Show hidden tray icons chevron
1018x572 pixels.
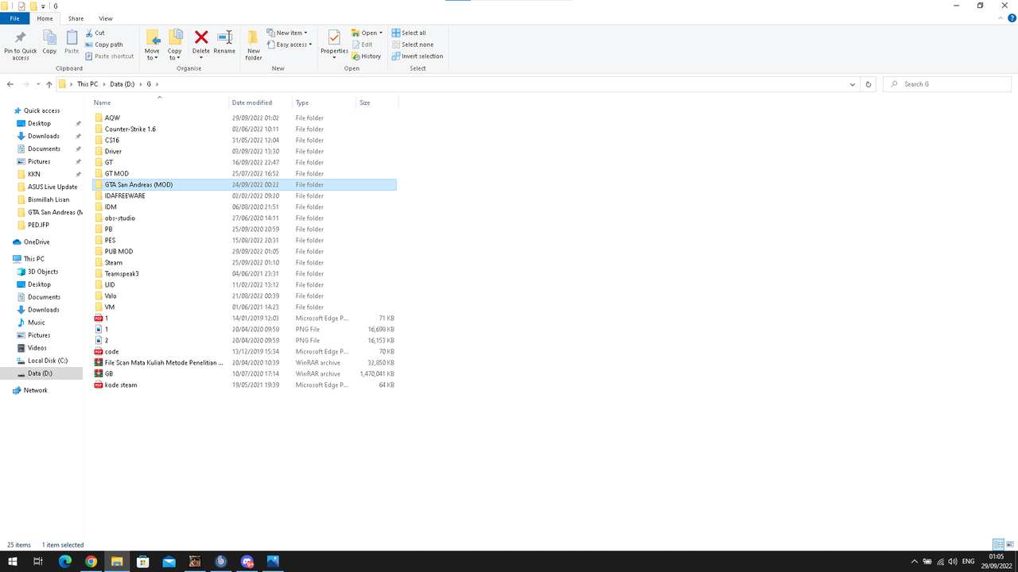pos(915,561)
